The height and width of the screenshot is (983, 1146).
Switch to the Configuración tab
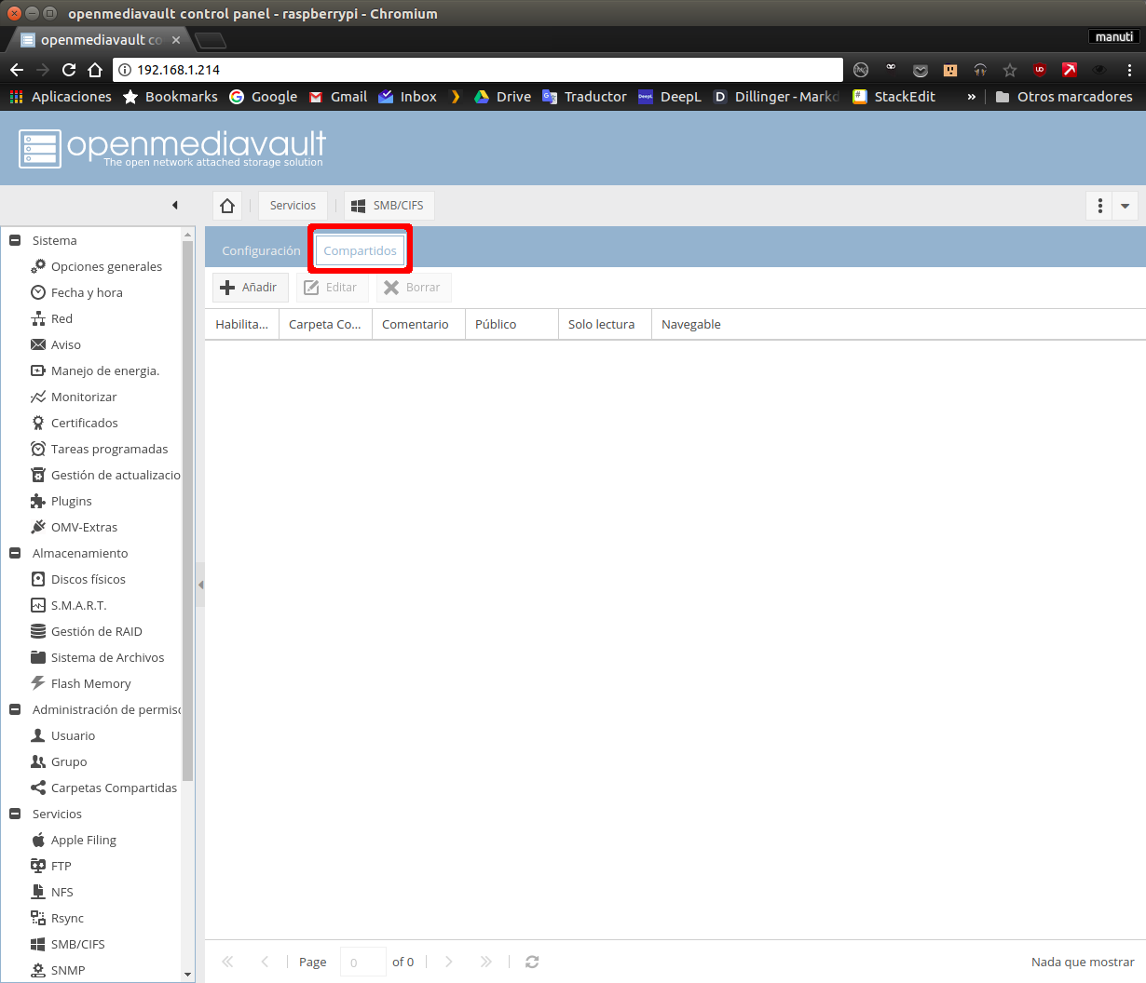pyautogui.click(x=261, y=250)
